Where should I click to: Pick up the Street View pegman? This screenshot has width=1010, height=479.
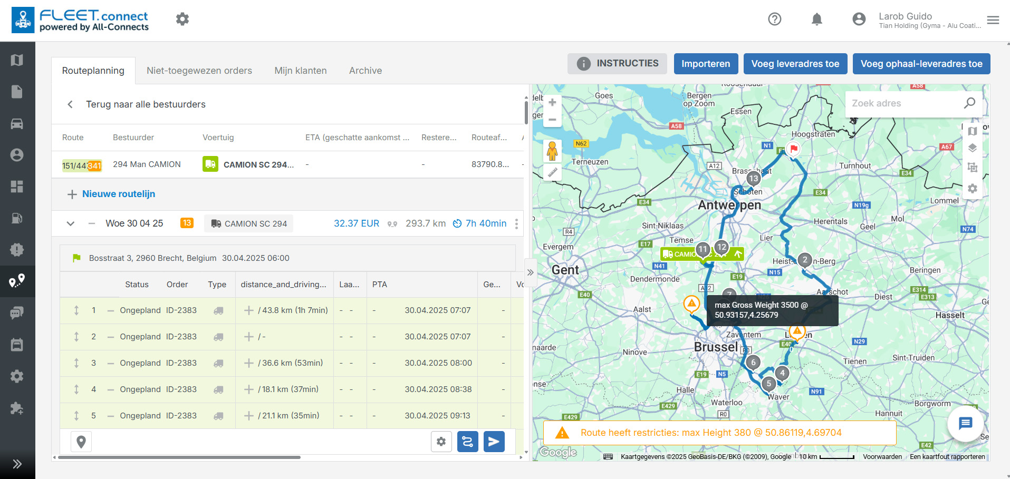(552, 151)
